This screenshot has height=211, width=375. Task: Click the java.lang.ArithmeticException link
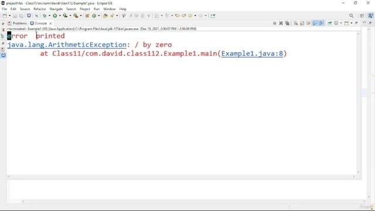tap(67, 45)
